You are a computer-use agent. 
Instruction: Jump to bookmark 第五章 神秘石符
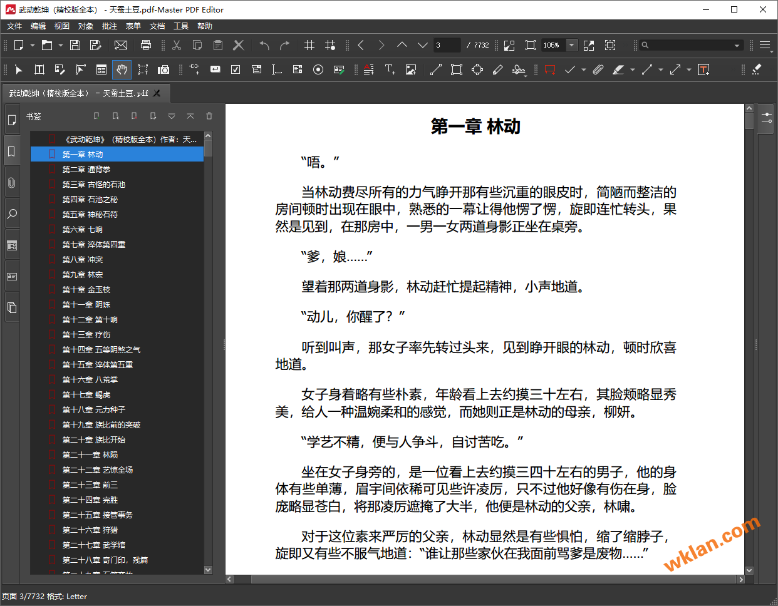90,214
